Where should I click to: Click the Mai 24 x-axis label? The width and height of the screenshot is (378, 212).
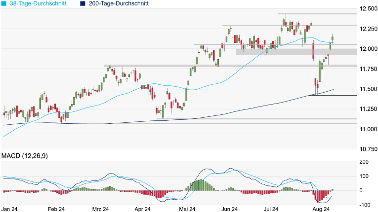tap(187, 209)
